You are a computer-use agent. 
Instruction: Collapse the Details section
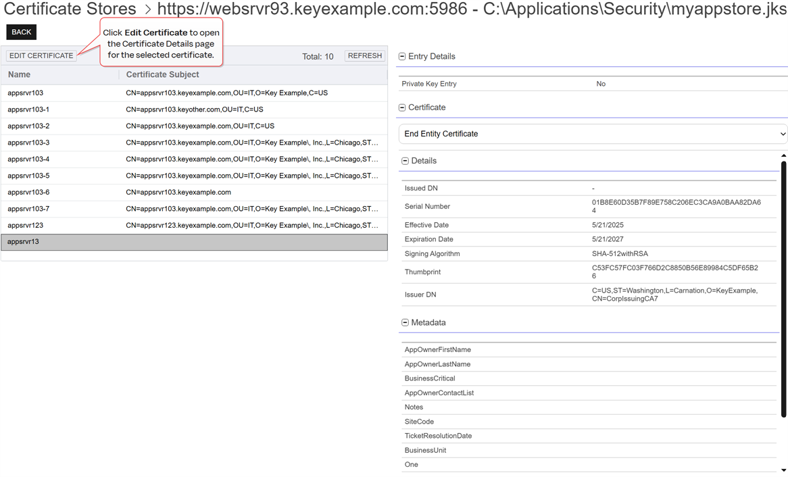pyautogui.click(x=405, y=161)
